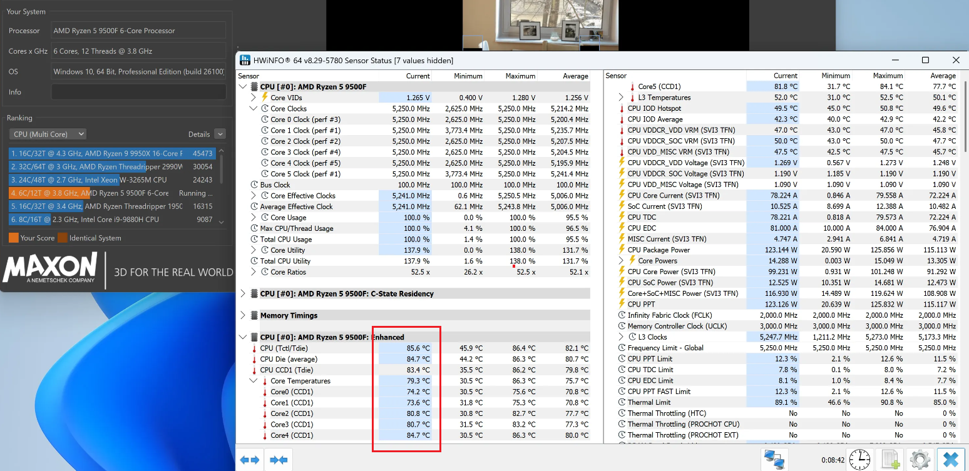Click the lightning icon beside CPU TDC

(x=622, y=217)
